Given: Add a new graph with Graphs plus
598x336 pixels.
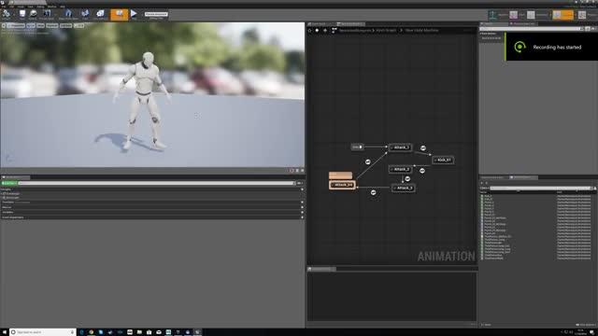Looking at the screenshot, I should [x=302, y=189].
